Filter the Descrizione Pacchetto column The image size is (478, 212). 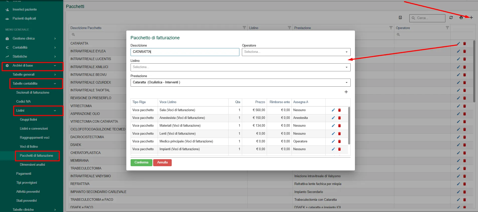(x=244, y=28)
